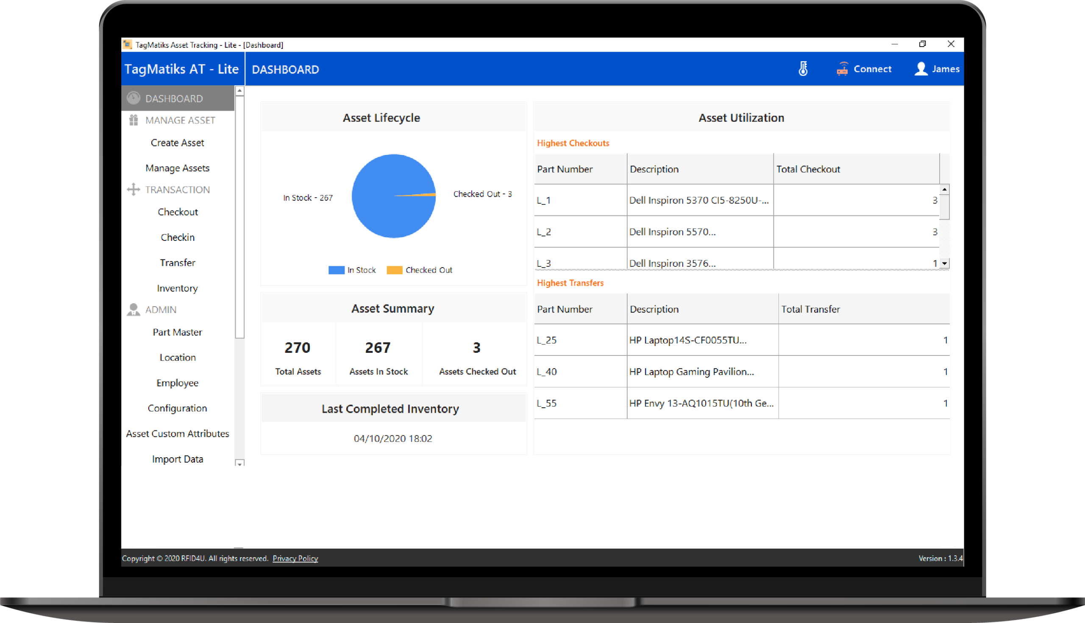Select the Dashboard icon in the sidebar
The width and height of the screenshot is (1085, 623).
click(x=133, y=98)
